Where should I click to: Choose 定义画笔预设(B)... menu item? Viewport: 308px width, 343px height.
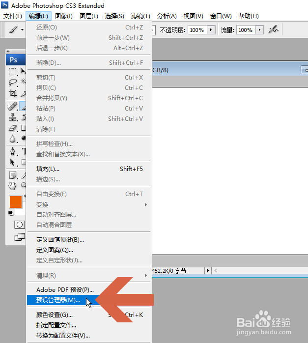pyautogui.click(x=89, y=239)
